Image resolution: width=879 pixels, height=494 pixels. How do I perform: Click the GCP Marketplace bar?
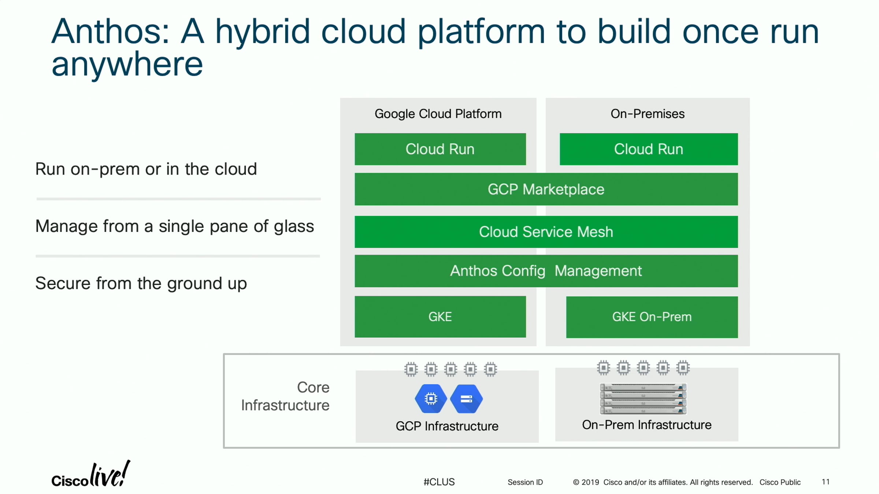(546, 189)
